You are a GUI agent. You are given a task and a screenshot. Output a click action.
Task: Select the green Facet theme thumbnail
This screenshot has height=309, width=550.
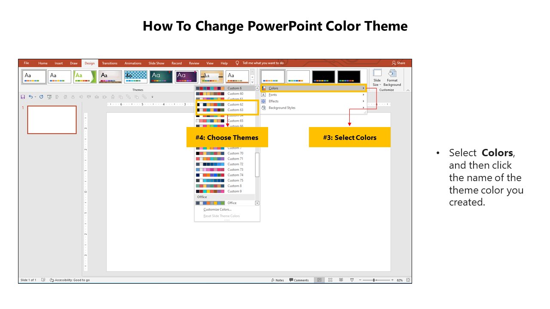tap(85, 77)
